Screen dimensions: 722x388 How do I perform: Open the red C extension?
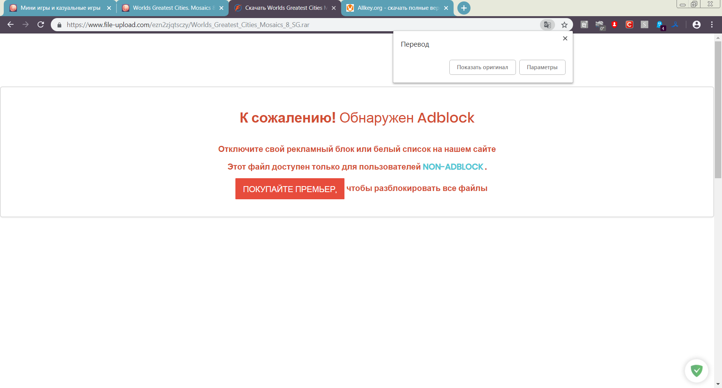(x=629, y=25)
